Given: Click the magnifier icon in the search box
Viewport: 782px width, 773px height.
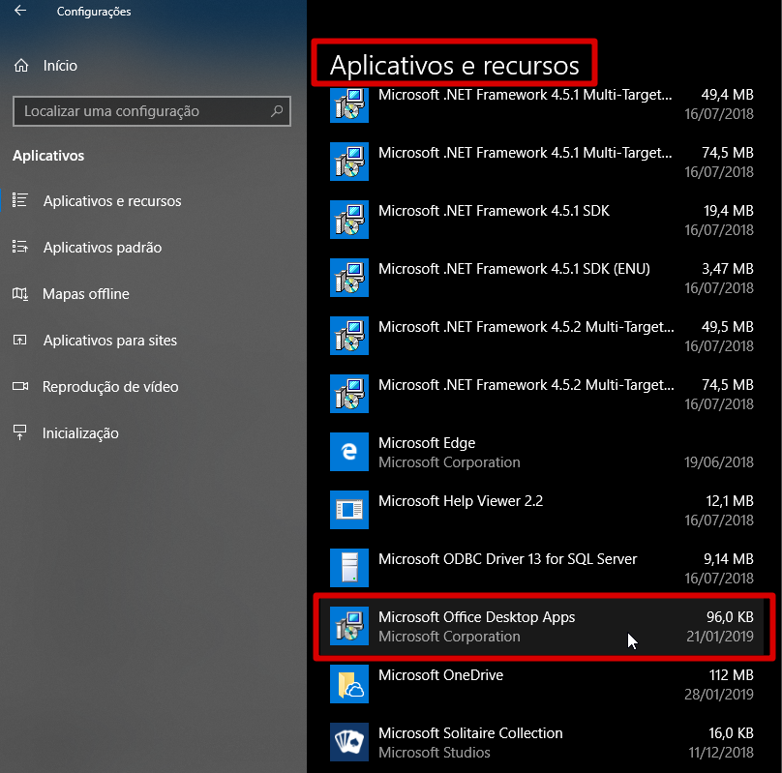Looking at the screenshot, I should 277,110.
